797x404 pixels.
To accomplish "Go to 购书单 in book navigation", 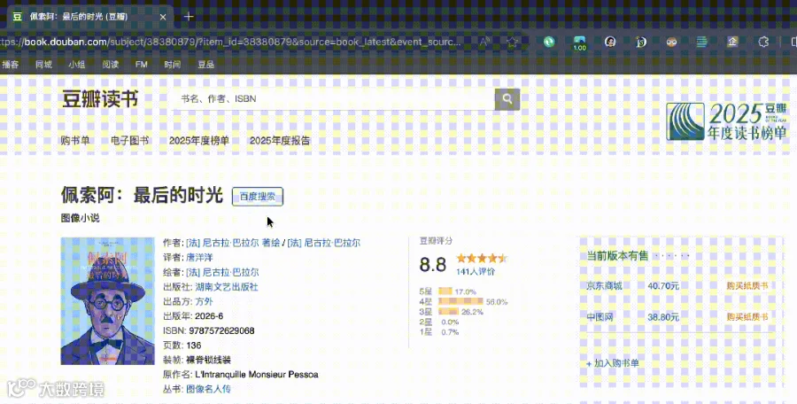I will [x=75, y=141].
